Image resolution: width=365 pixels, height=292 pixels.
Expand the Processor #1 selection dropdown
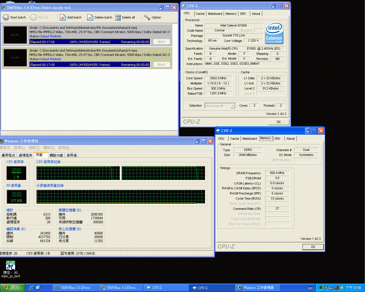tap(233, 106)
